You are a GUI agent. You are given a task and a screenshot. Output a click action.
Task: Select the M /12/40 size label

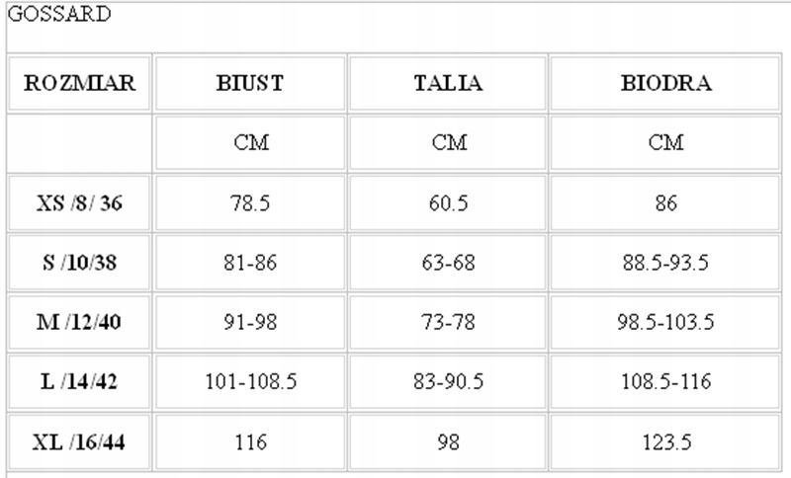point(79,322)
